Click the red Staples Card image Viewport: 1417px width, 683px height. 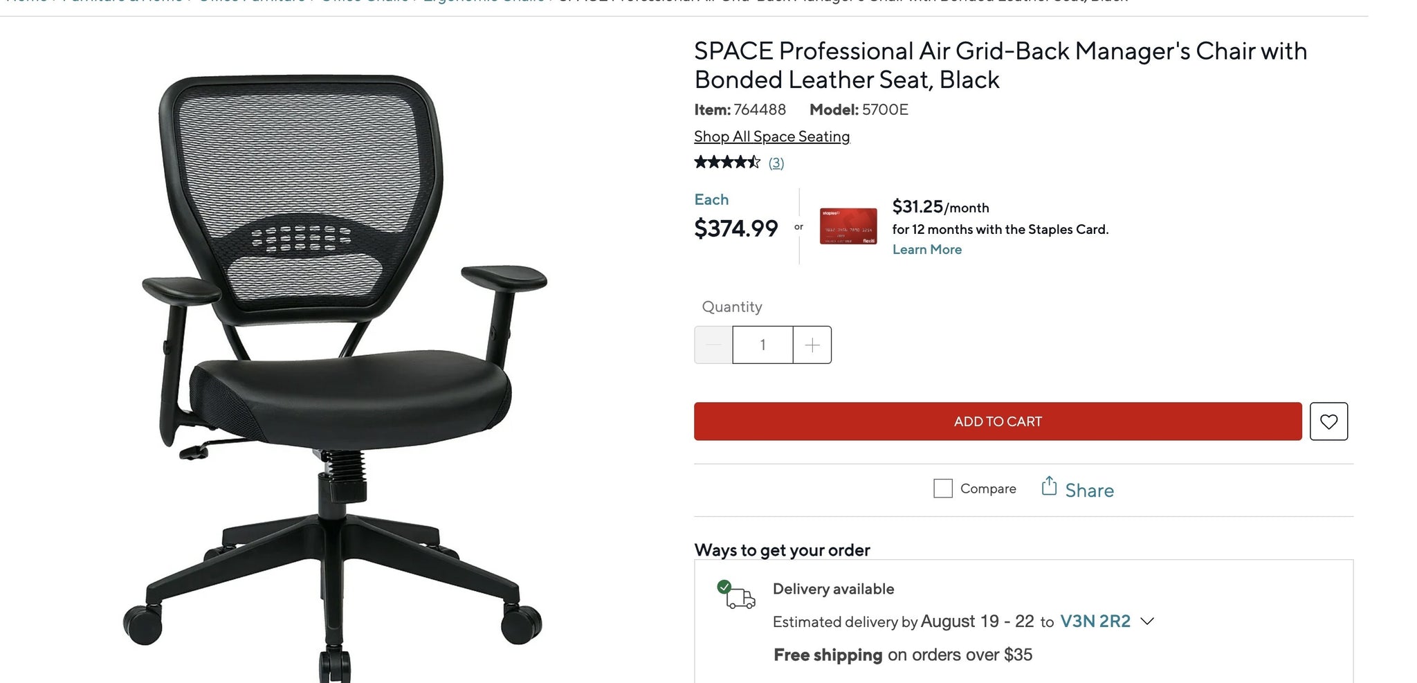[848, 226]
